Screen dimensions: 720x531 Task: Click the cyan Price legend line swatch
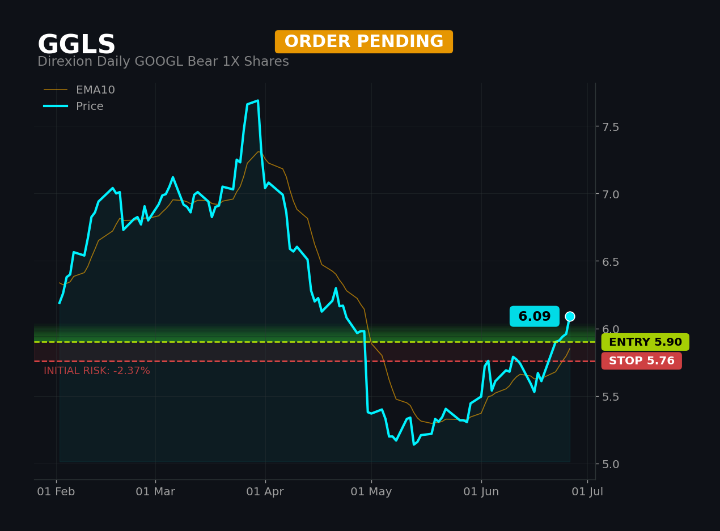click(56, 107)
